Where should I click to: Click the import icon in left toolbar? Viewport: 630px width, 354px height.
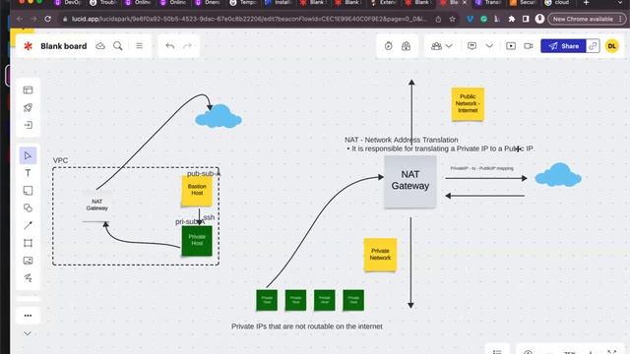tap(28, 125)
